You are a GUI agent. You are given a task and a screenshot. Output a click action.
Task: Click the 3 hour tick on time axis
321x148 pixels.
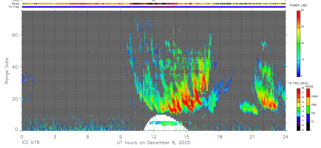click(55, 137)
